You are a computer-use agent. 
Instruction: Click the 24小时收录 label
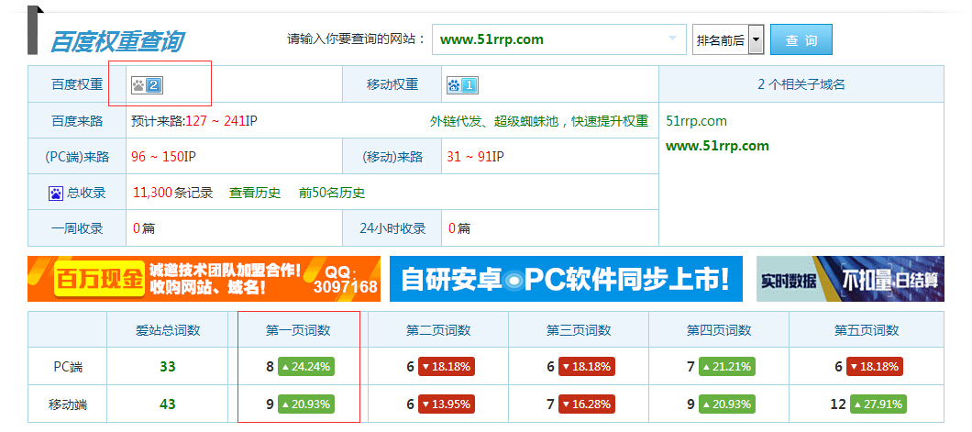pos(392,228)
